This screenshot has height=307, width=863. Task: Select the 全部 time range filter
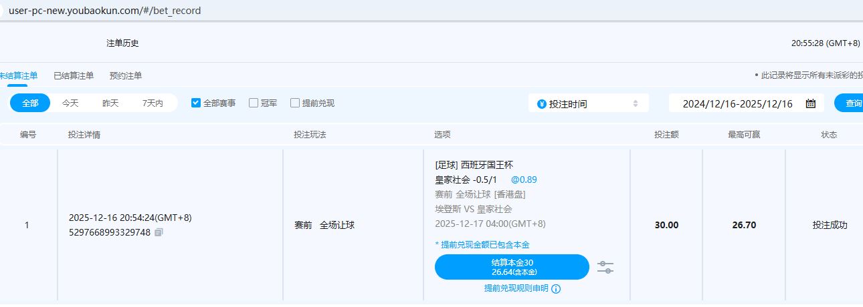click(30, 103)
